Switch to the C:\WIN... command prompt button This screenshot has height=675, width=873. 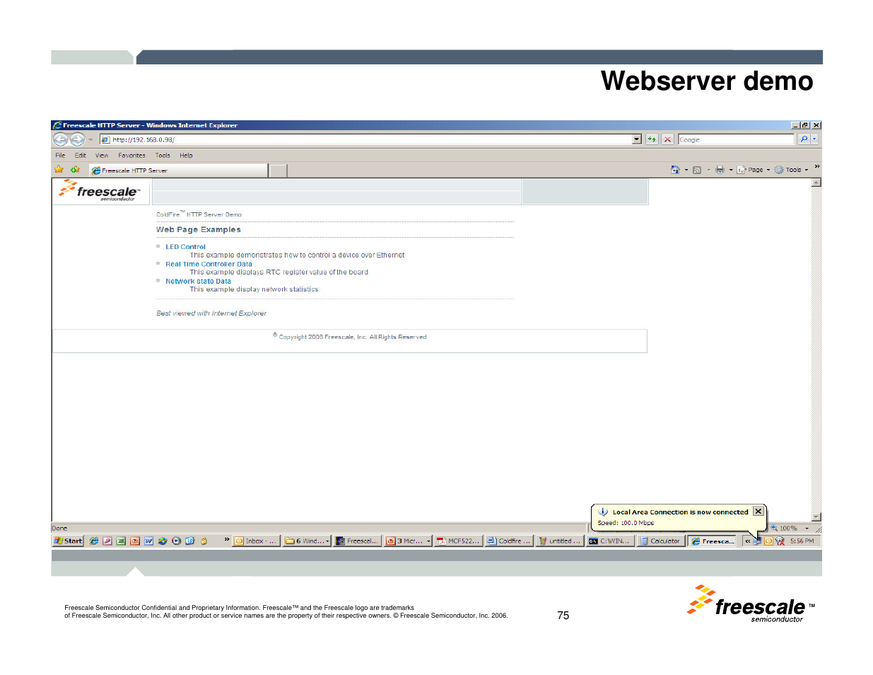pyautogui.click(x=610, y=541)
